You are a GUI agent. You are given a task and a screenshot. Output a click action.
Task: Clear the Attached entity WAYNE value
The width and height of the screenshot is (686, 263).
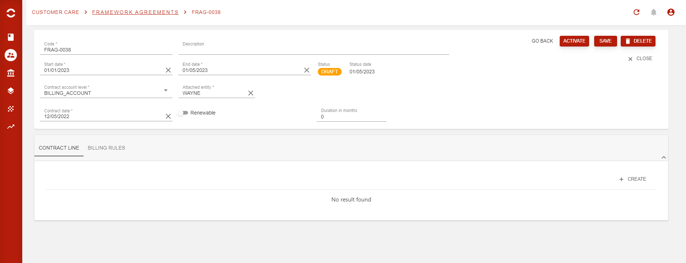click(251, 93)
